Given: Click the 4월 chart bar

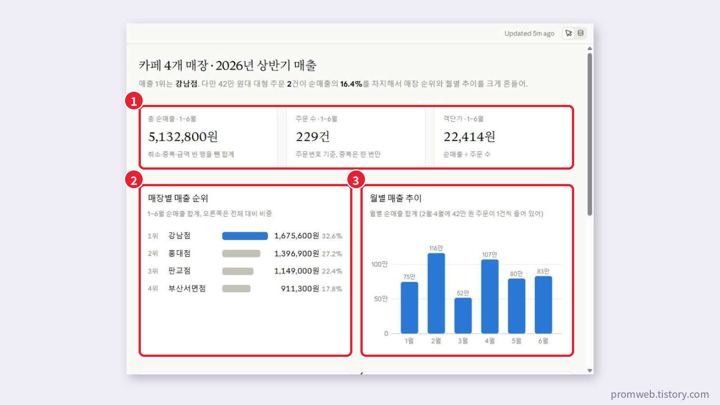Looking at the screenshot, I should (x=490, y=297).
